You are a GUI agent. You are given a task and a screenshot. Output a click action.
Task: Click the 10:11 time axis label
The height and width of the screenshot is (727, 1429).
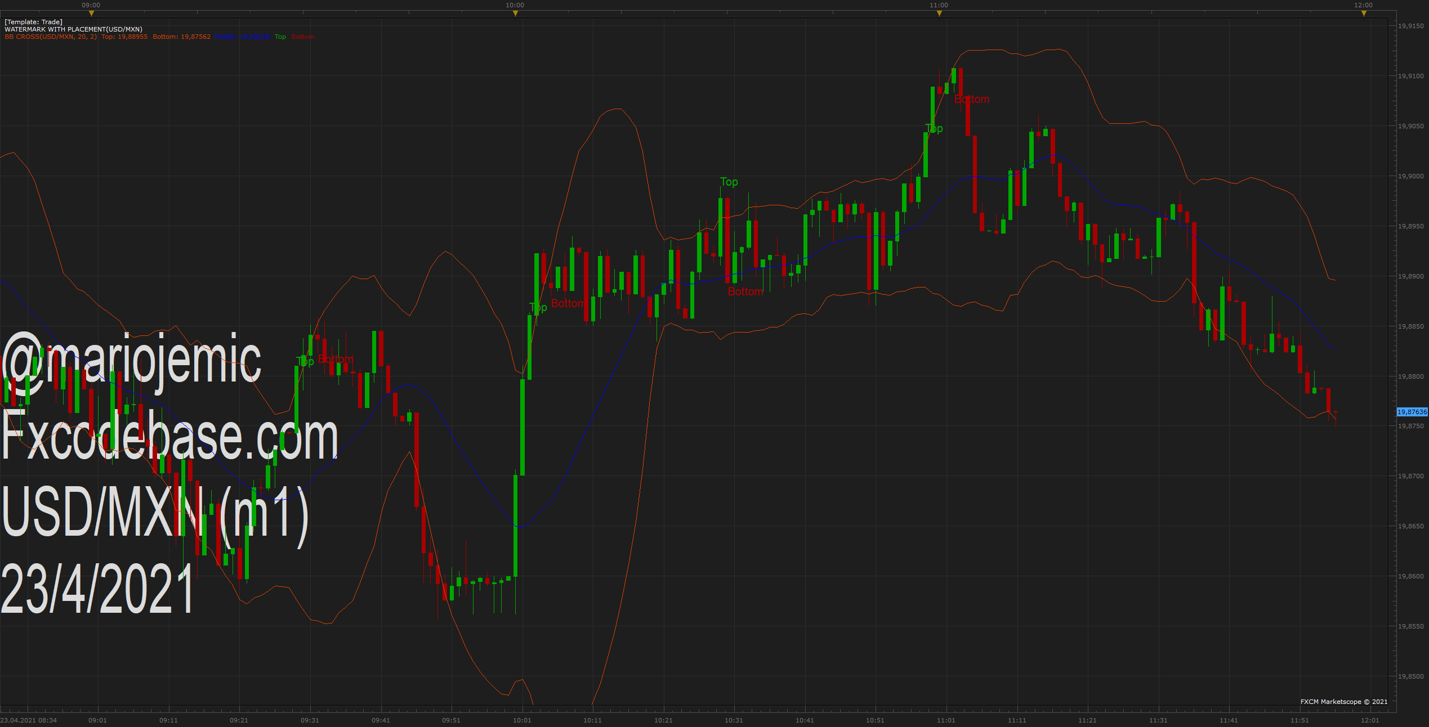pos(592,720)
